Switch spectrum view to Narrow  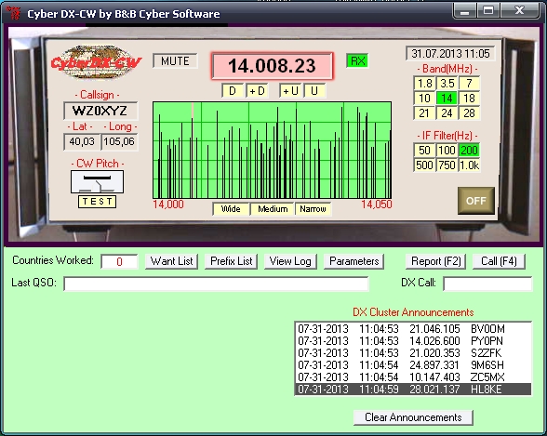point(313,209)
